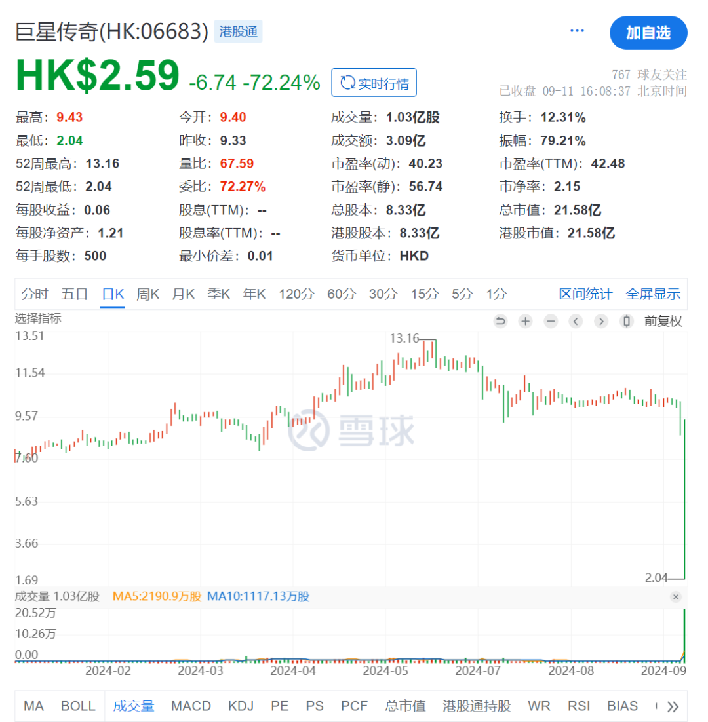The height and width of the screenshot is (722, 708).
Task: Switch to the 五日 chart tab
Action: pyautogui.click(x=75, y=294)
